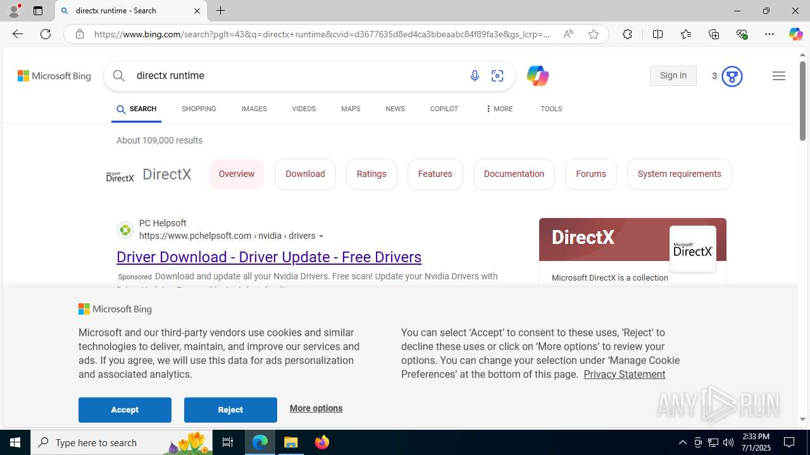Screen dimensions: 810x455
Task: Open File Explorer from the taskbar
Action: point(291,442)
